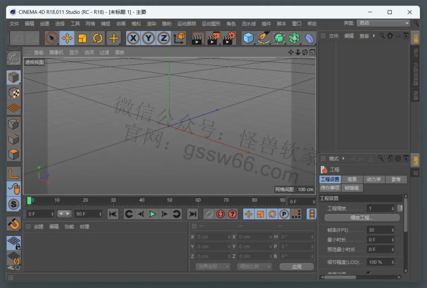This screenshot has height=288, width=427.
Task: Toggle the Y axis lock
Action: coord(149,38)
